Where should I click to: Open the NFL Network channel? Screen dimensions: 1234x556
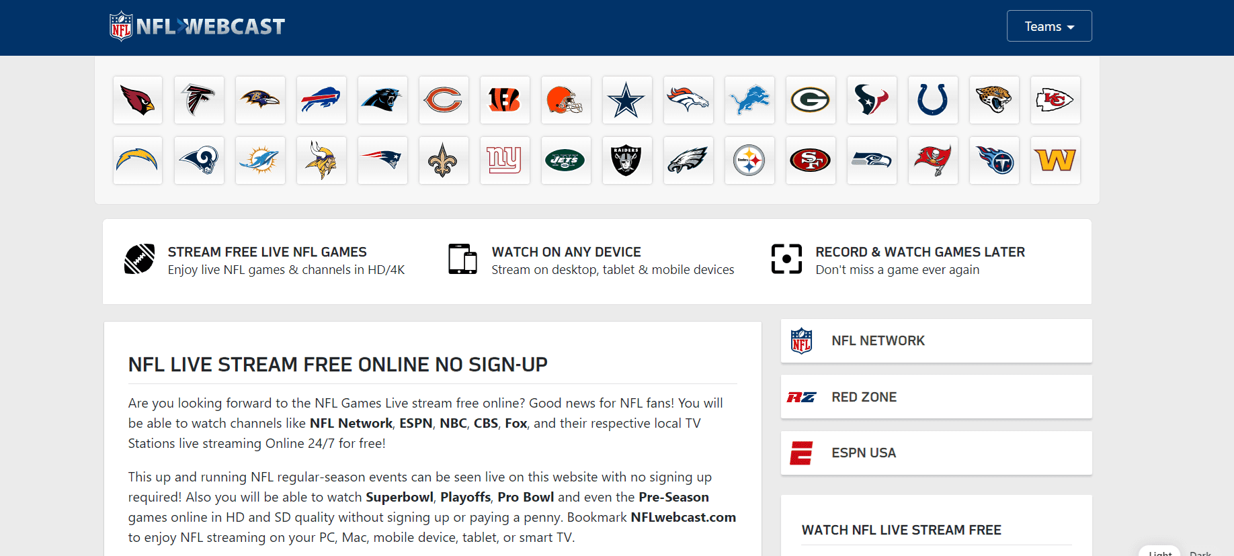coord(936,340)
